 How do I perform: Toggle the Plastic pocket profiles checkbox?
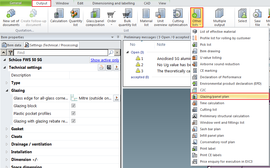tap(74, 113)
